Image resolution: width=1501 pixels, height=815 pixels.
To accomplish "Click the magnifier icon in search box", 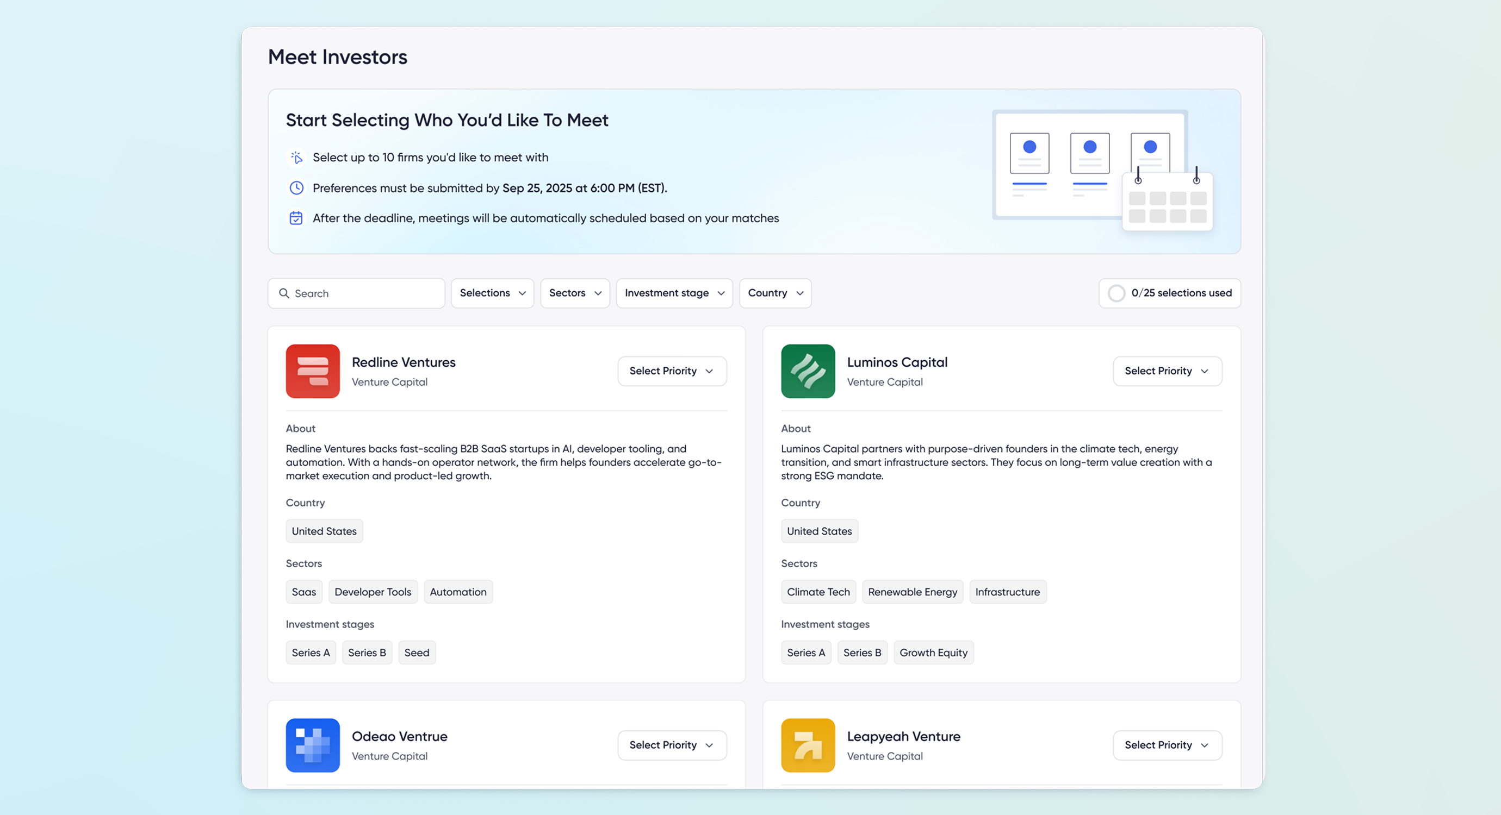I will tap(284, 293).
